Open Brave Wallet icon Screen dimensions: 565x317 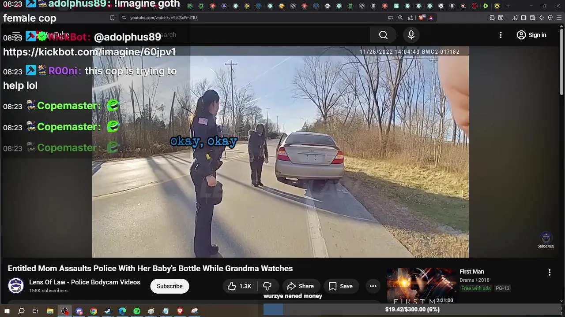[x=532, y=18]
